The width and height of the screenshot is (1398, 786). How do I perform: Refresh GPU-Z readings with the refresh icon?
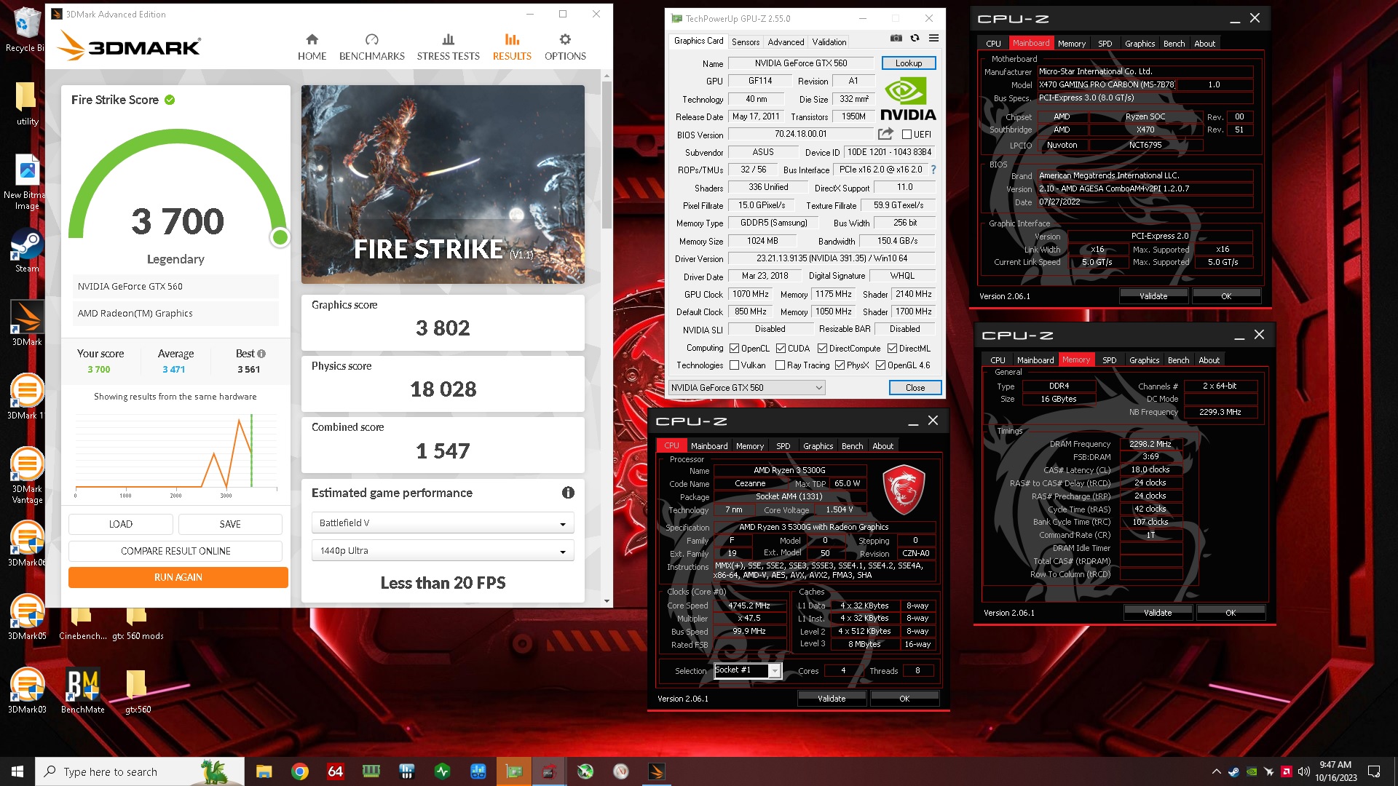tap(915, 38)
